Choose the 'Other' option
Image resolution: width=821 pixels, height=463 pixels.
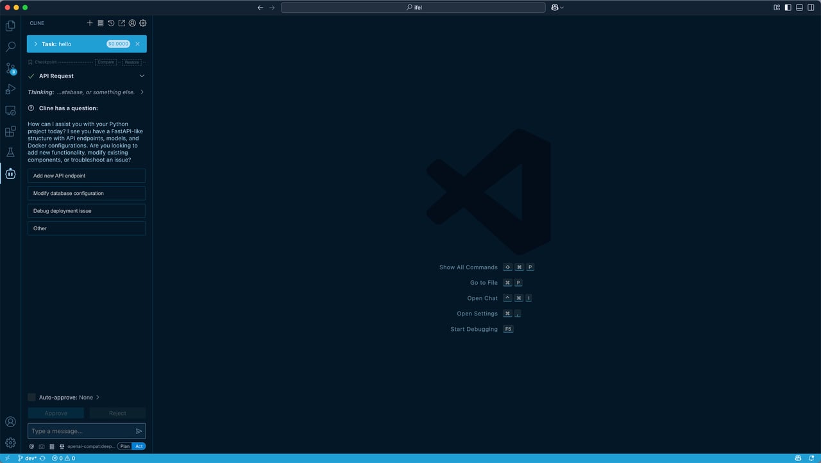coord(87,228)
